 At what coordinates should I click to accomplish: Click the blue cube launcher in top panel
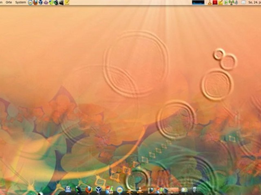(41, 2)
